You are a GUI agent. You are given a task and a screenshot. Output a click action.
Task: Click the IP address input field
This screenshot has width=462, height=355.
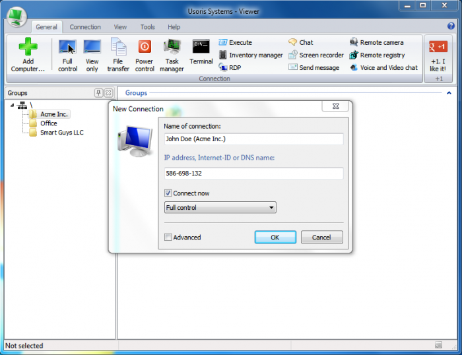point(253,174)
